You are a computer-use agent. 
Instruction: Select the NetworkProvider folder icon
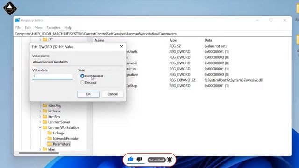click(50, 139)
